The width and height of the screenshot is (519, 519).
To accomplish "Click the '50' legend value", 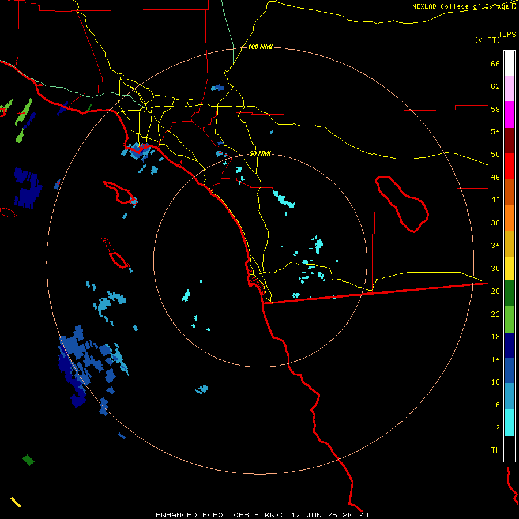I will click(495, 155).
